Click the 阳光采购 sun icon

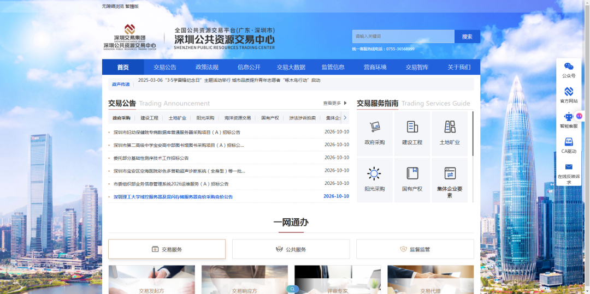(x=374, y=173)
